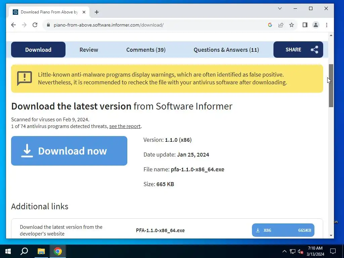Open network status in system tray
Image resolution: width=344 pixels, height=258 pixels.
click(293, 251)
